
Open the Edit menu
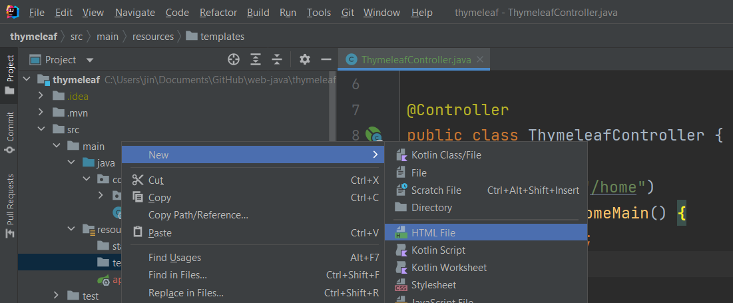click(63, 13)
